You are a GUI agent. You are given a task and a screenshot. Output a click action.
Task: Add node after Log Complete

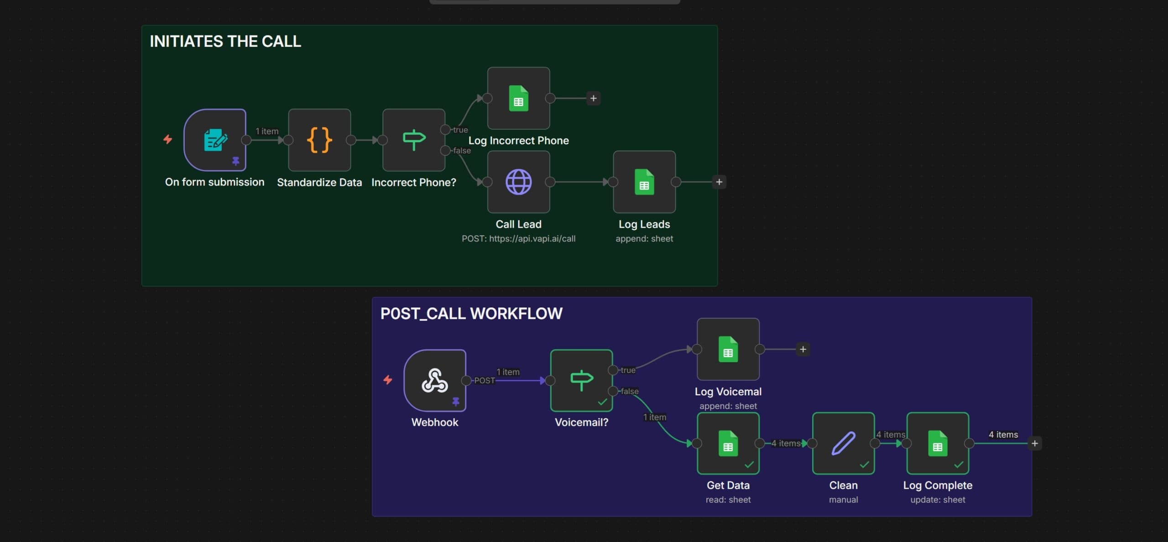point(1034,443)
